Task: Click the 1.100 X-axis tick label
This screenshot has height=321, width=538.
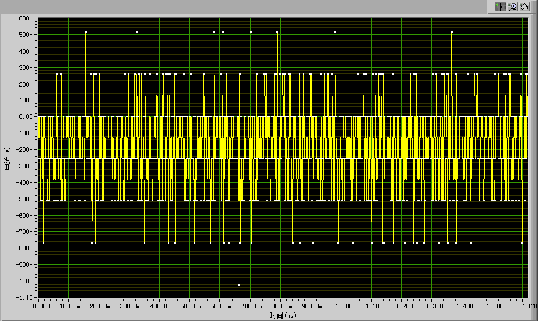Action: tap(374, 306)
